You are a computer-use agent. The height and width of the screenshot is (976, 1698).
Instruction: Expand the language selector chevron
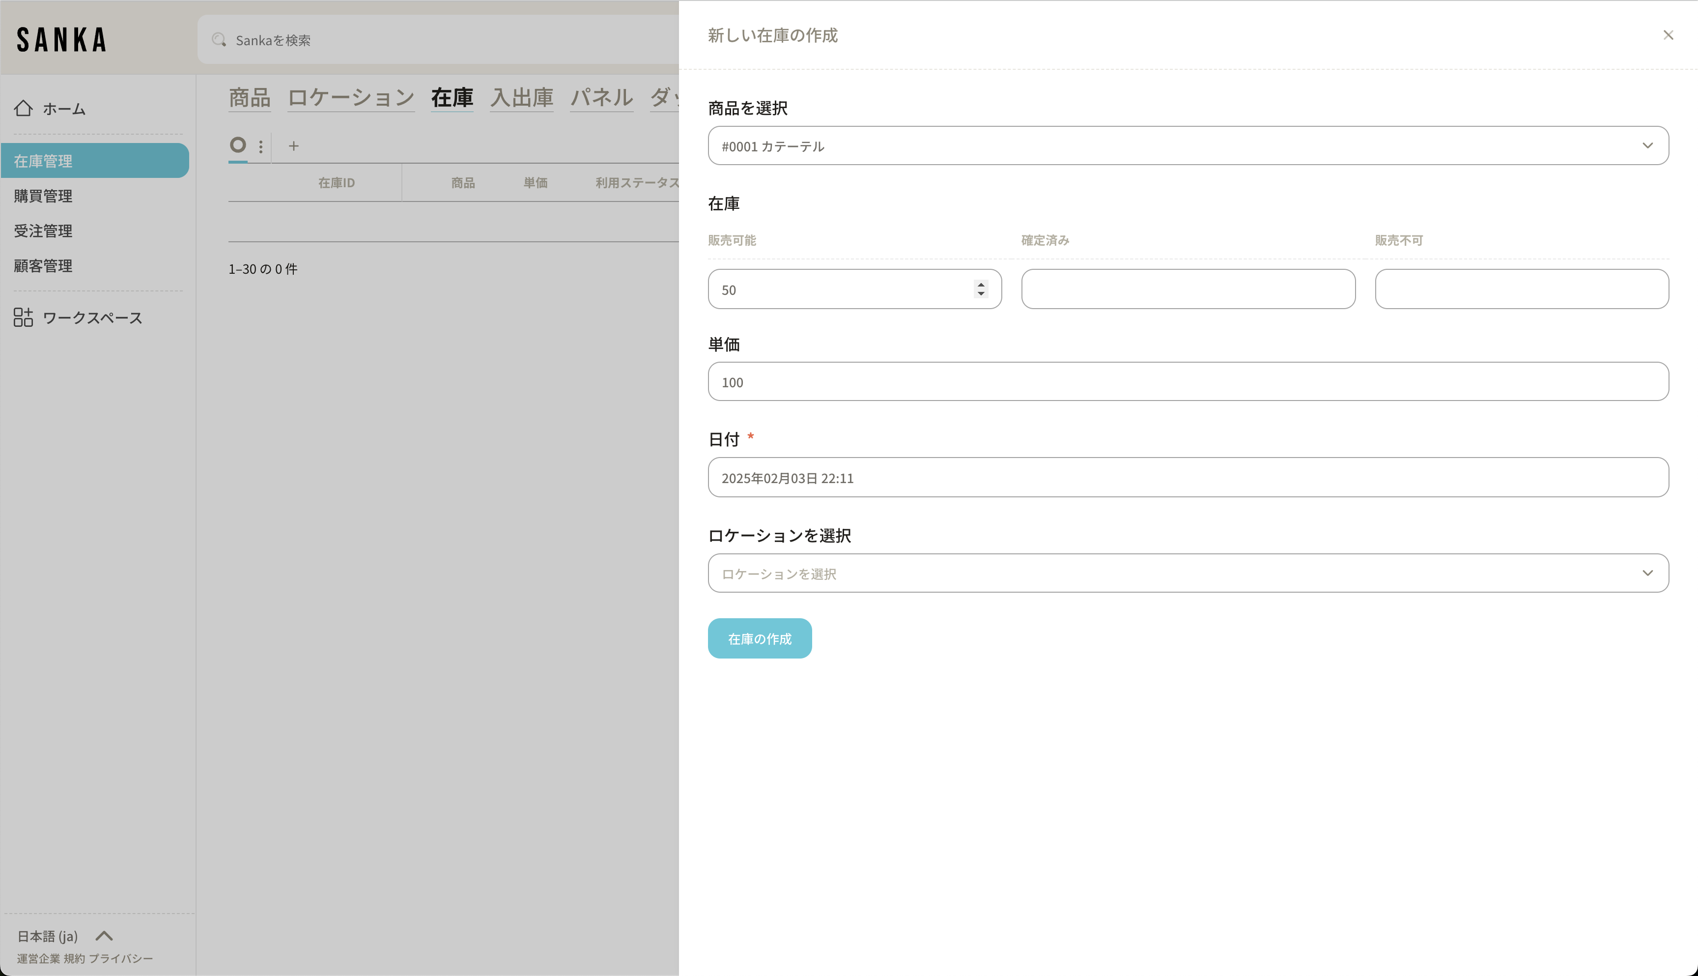pyautogui.click(x=104, y=936)
